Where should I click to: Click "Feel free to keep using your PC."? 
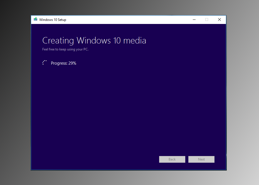(x=65, y=49)
